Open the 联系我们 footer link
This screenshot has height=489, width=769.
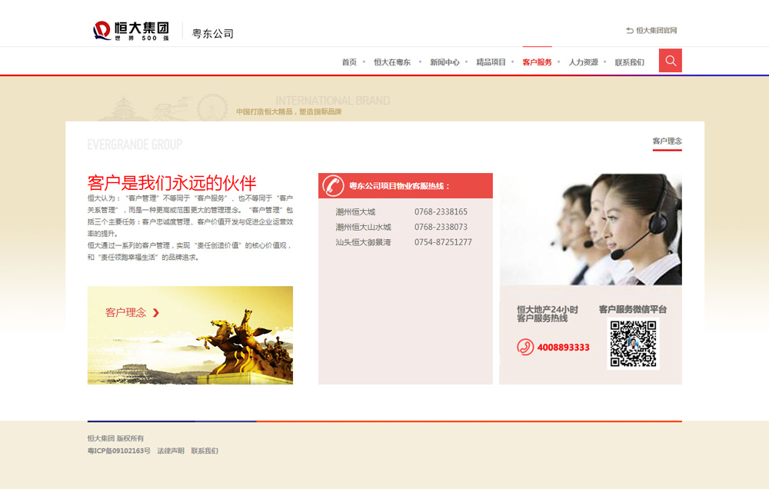pos(205,451)
